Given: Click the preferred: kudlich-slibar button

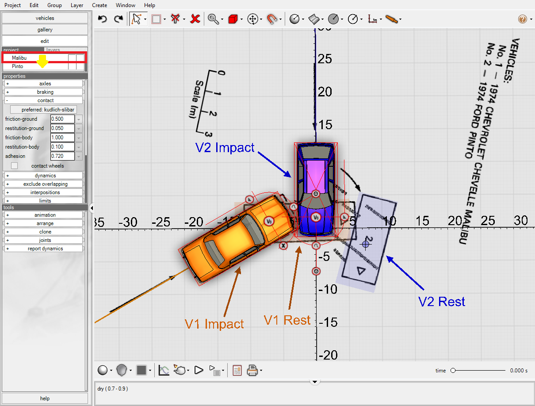Looking at the screenshot, I should point(43,109).
